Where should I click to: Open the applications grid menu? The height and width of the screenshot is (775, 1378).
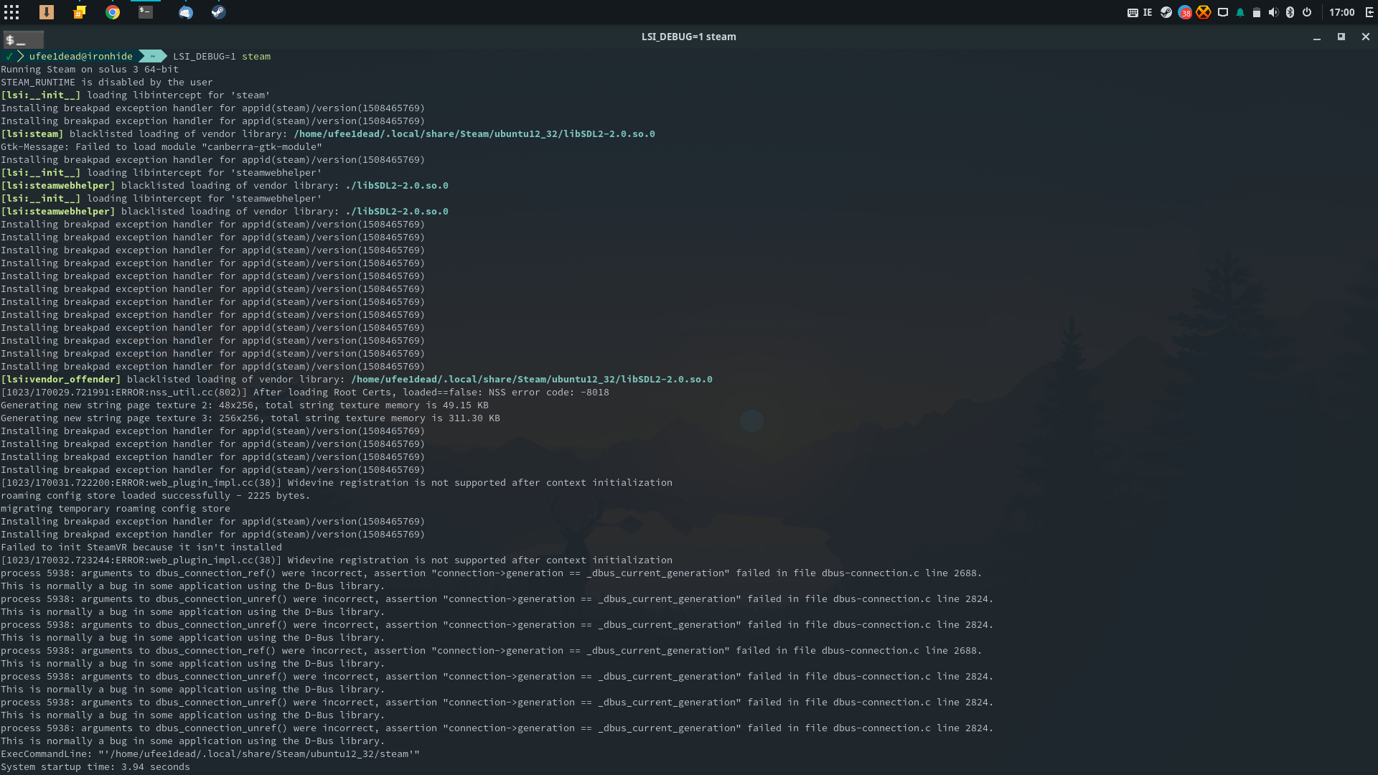point(11,12)
